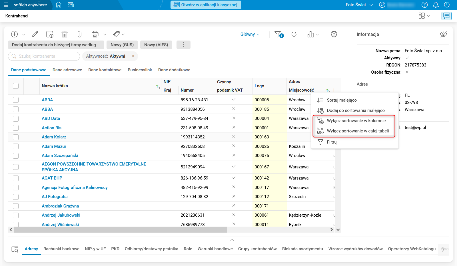This screenshot has width=457, height=266.
Task: Choose Filtruj from the context menu
Action: (355, 142)
